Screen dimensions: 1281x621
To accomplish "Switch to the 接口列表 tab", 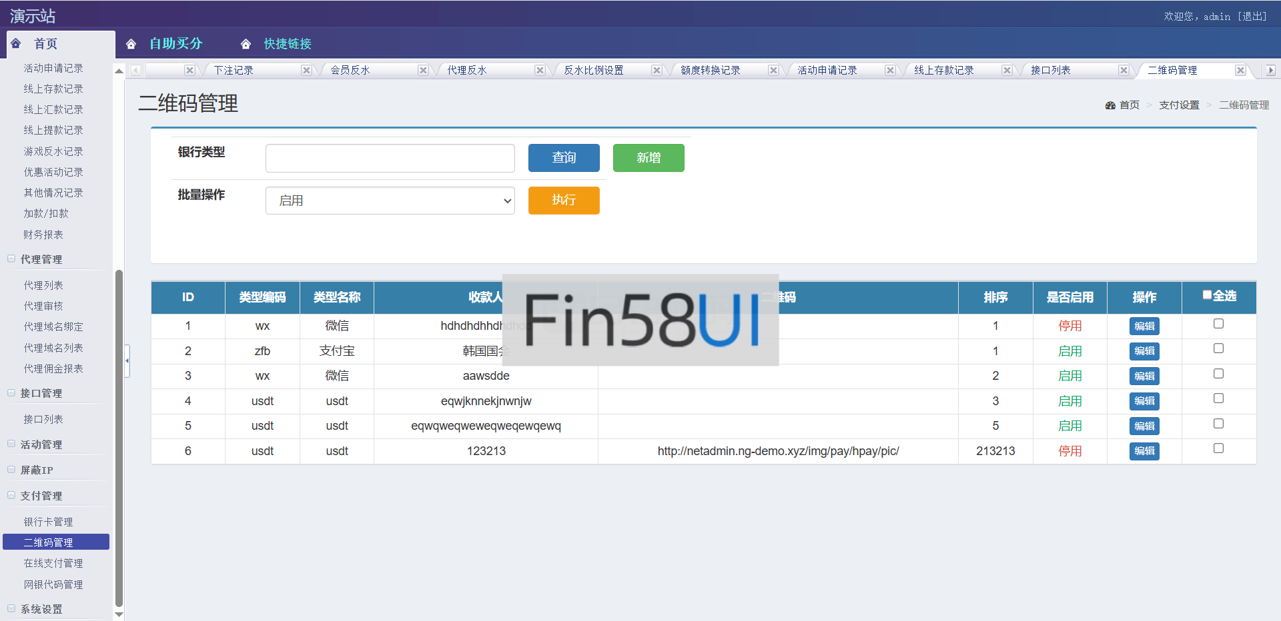I will click(1051, 70).
